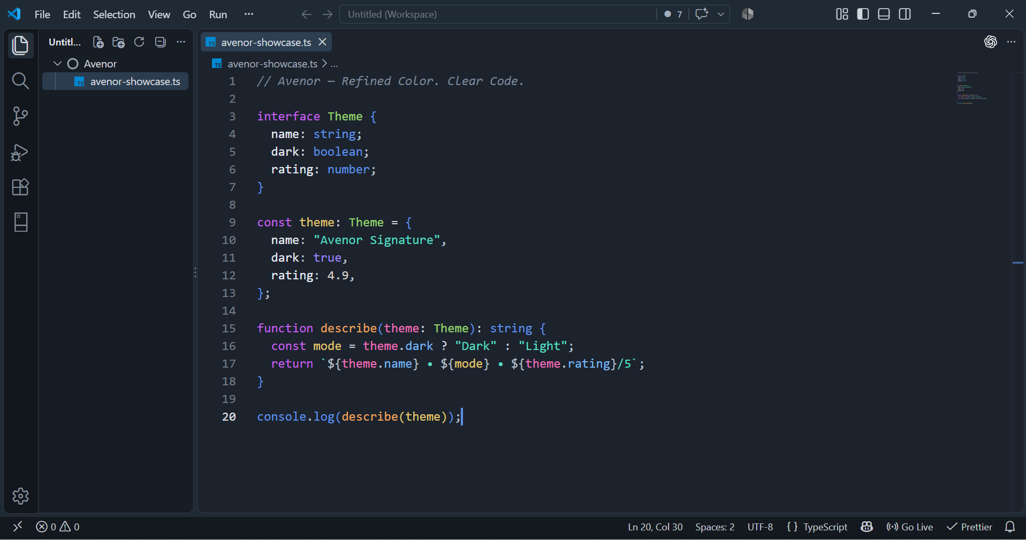Viewport: 1026px width, 540px height.
Task: Open the Selection menu
Action: pyautogui.click(x=114, y=14)
